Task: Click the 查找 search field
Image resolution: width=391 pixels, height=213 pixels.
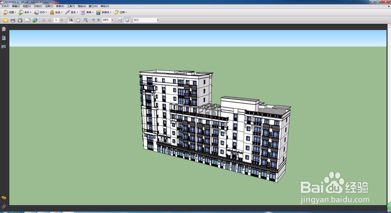Action: (x=145, y=20)
